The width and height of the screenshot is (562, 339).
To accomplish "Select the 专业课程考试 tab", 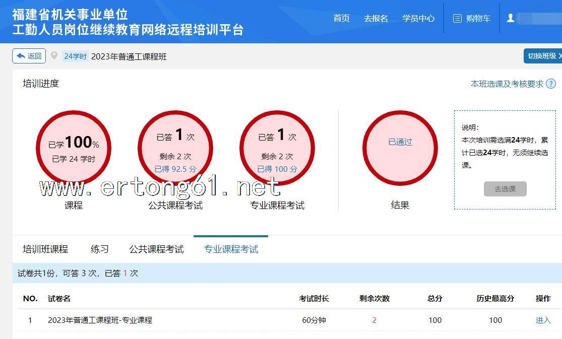I will [x=231, y=249].
